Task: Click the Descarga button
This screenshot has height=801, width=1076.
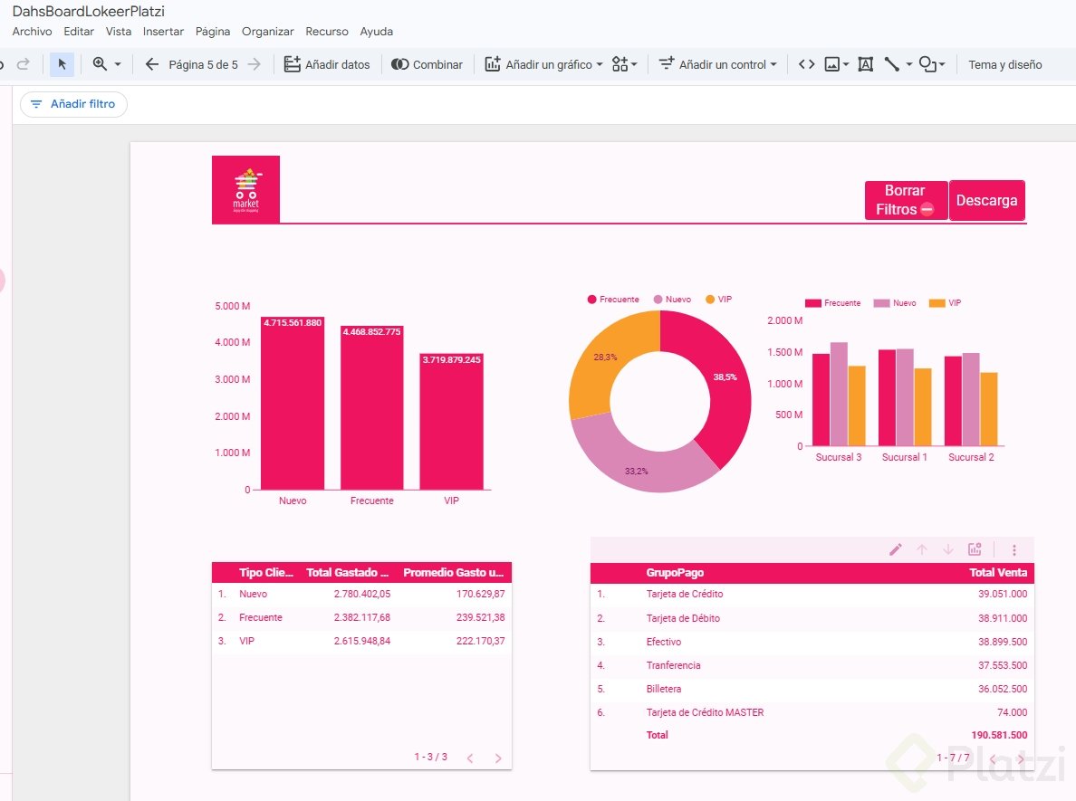Action: click(x=987, y=200)
